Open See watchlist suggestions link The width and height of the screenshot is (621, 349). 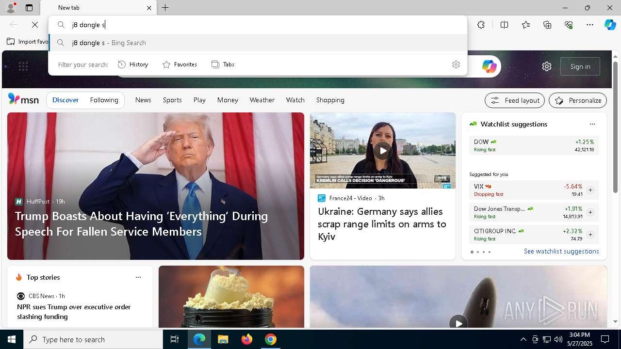(x=561, y=251)
